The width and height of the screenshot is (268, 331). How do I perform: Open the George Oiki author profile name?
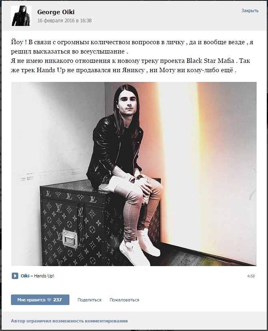tap(56, 12)
